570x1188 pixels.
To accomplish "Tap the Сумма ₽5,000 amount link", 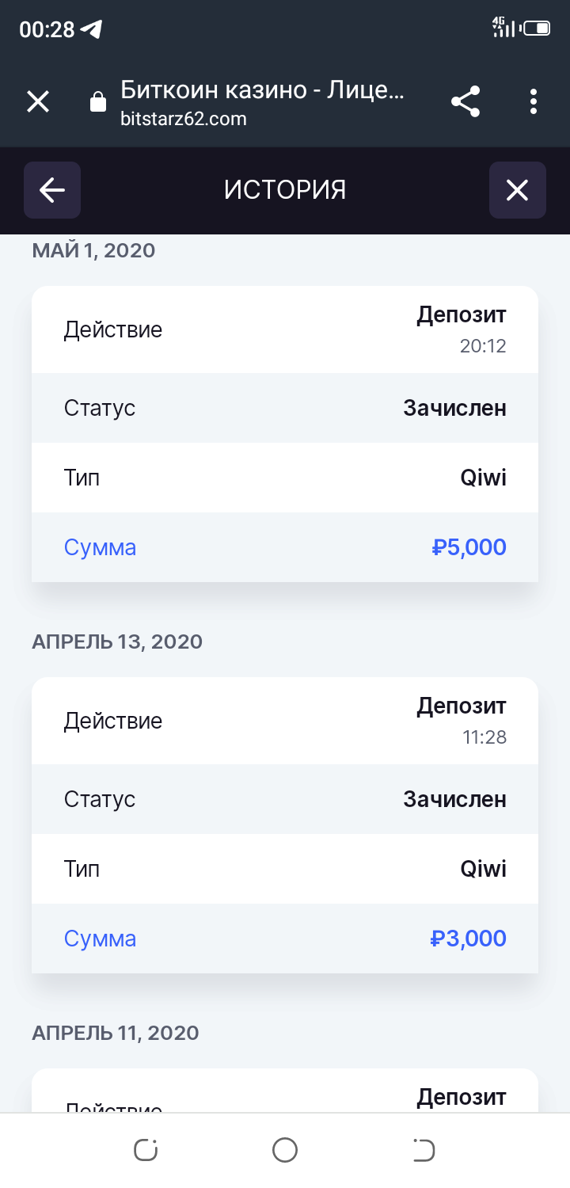I will tap(469, 547).
